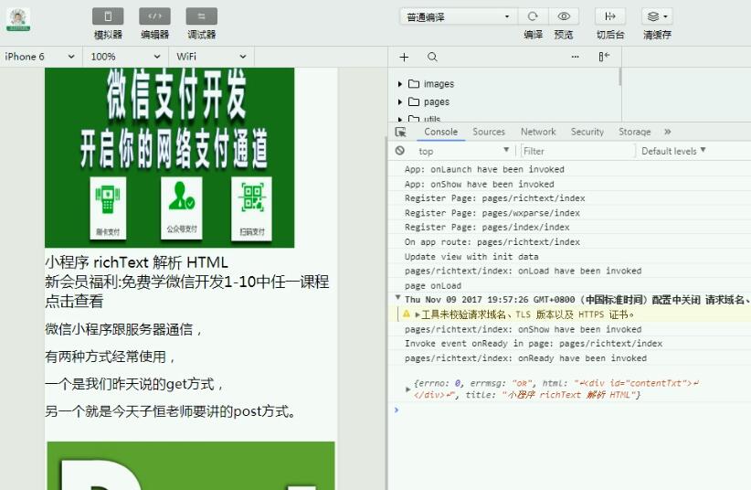Click On app route log line

point(492,242)
